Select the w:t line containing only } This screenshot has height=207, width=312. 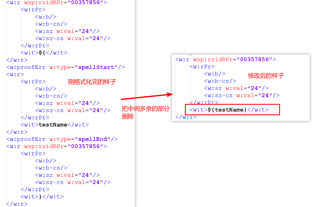[42, 197]
